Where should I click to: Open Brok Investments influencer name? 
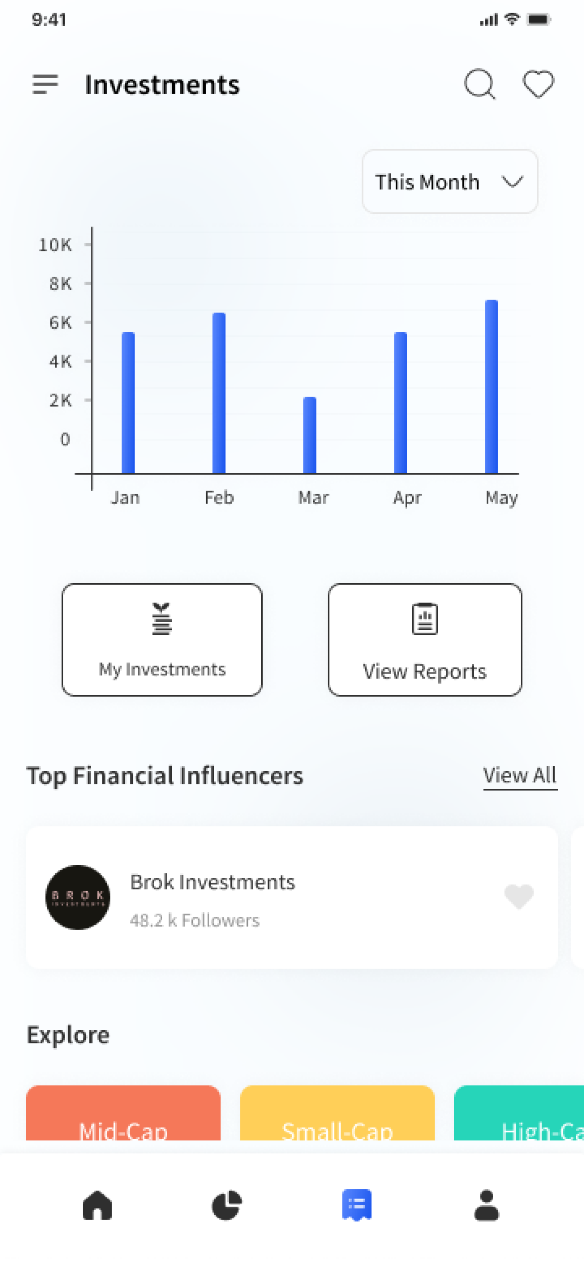tap(212, 882)
